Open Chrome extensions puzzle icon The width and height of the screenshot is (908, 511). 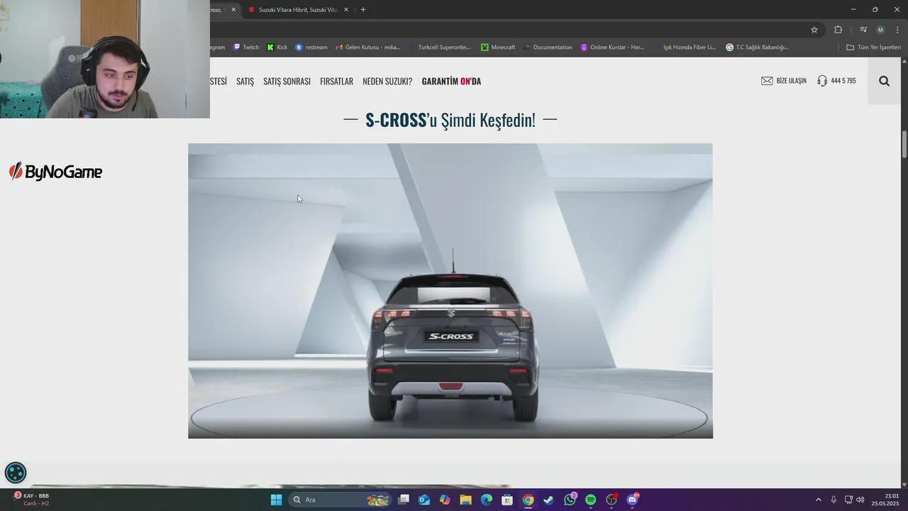838,30
